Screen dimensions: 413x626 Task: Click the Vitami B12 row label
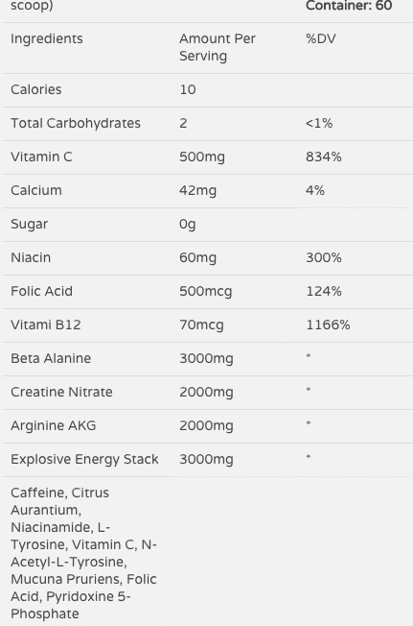pos(46,325)
